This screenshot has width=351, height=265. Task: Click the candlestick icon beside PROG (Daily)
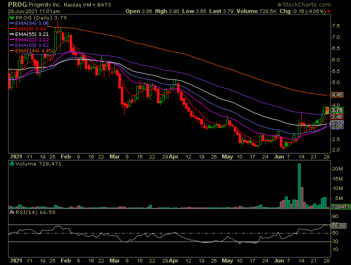pos(12,17)
